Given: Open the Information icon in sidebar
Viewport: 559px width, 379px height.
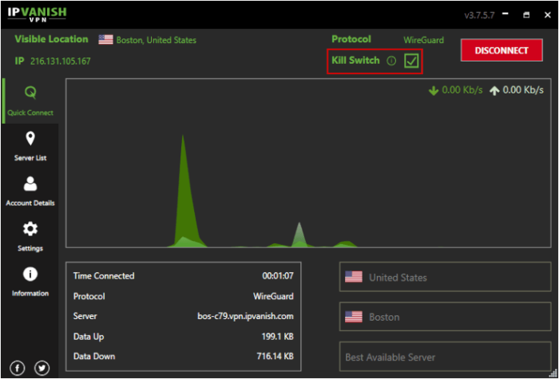Looking at the screenshot, I should (x=30, y=274).
